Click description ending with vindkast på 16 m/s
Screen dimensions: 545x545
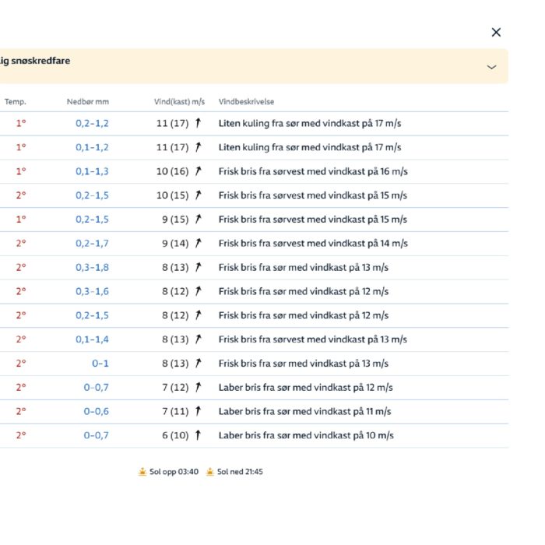pos(313,171)
